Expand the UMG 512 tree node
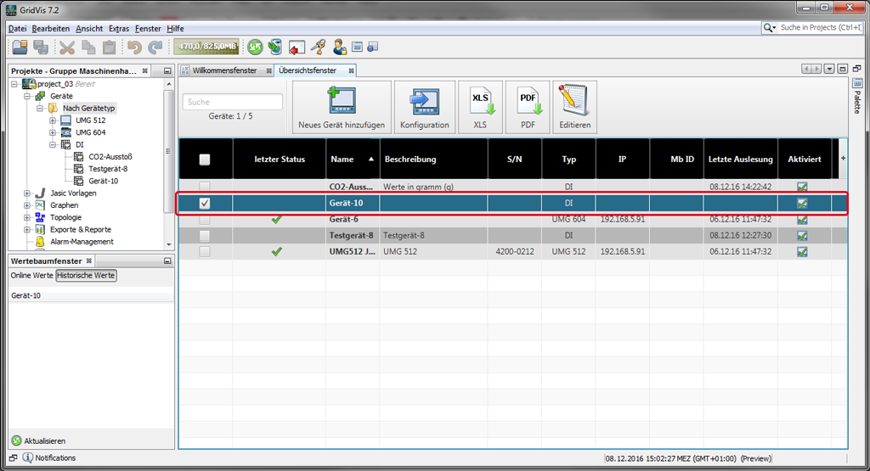870x471 pixels. 53,121
